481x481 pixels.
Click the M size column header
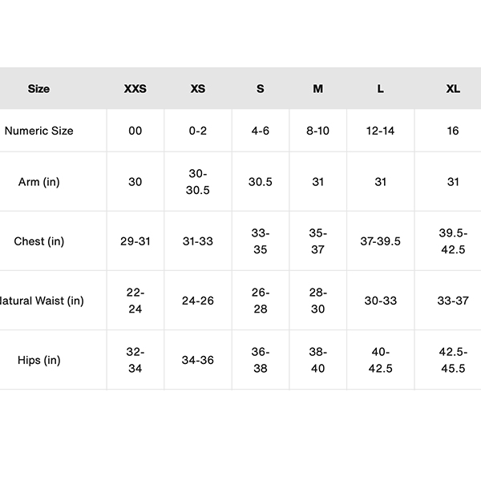(318, 89)
